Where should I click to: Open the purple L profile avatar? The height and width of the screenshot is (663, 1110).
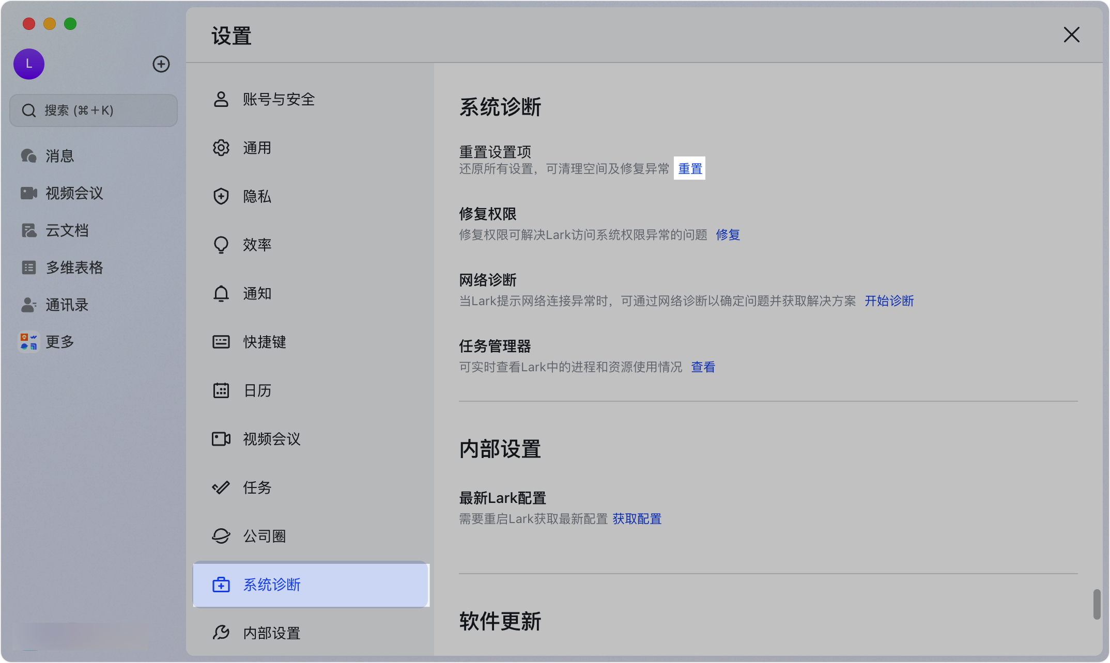(29, 64)
